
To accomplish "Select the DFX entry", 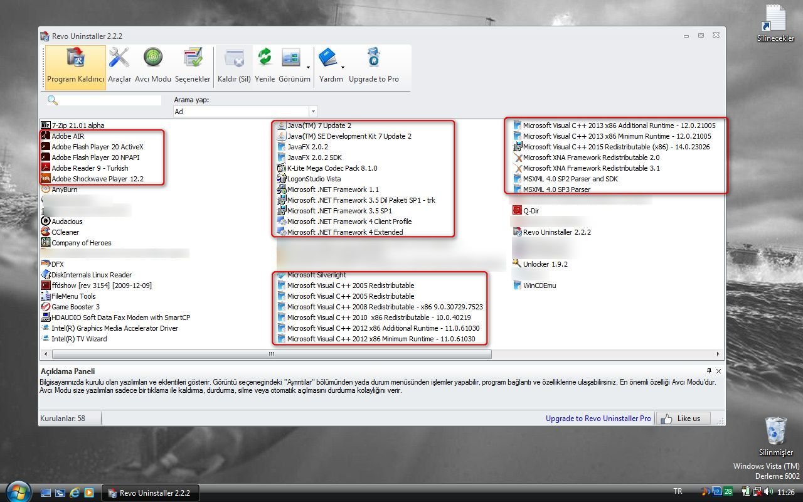I will 53,264.
